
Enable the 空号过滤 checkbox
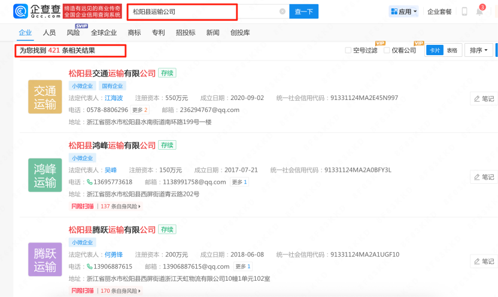click(x=348, y=50)
